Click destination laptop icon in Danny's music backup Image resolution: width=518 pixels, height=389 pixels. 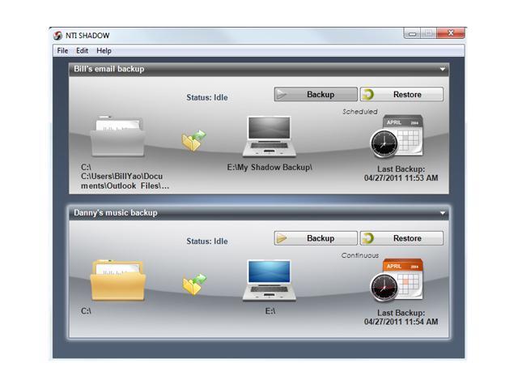point(268,280)
